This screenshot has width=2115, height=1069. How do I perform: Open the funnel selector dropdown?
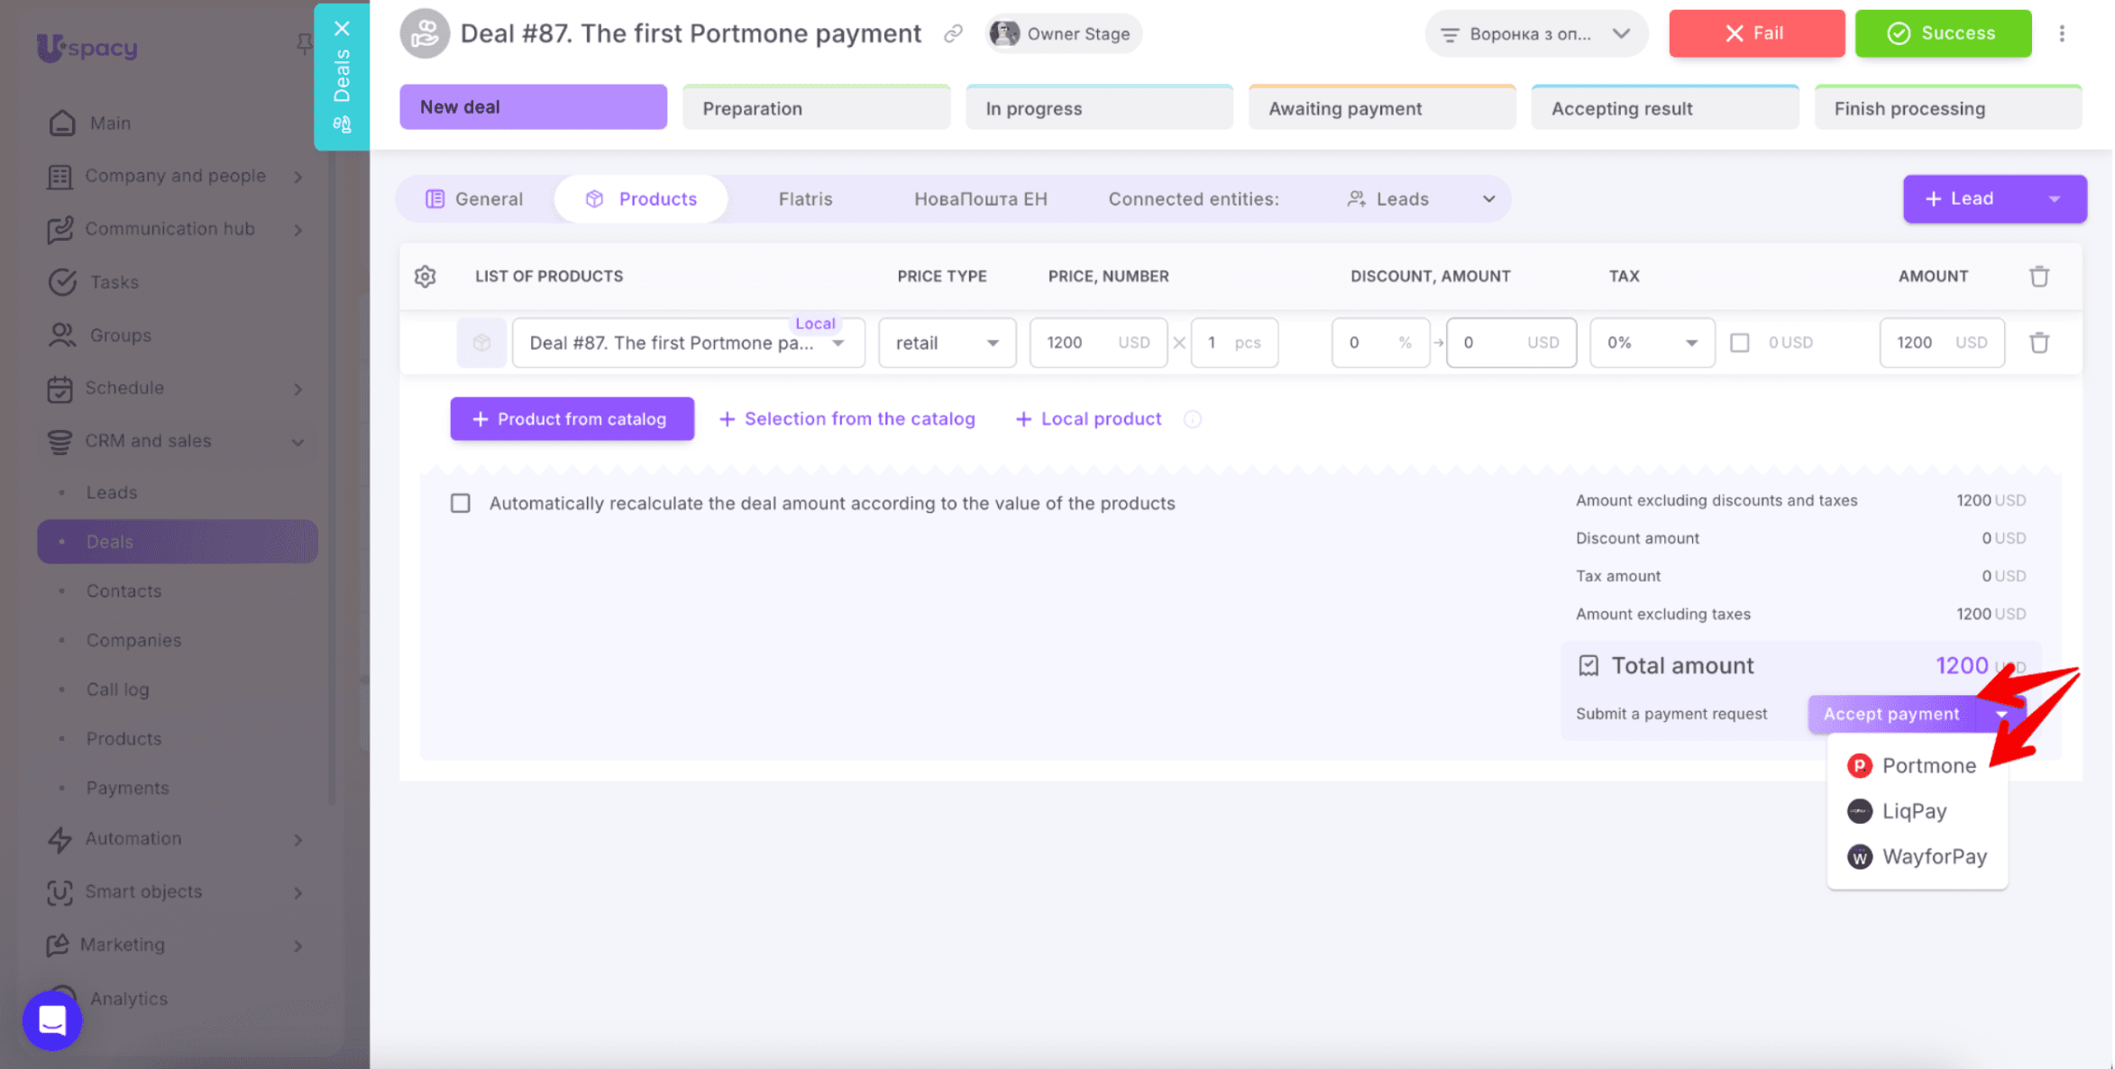1535,34
